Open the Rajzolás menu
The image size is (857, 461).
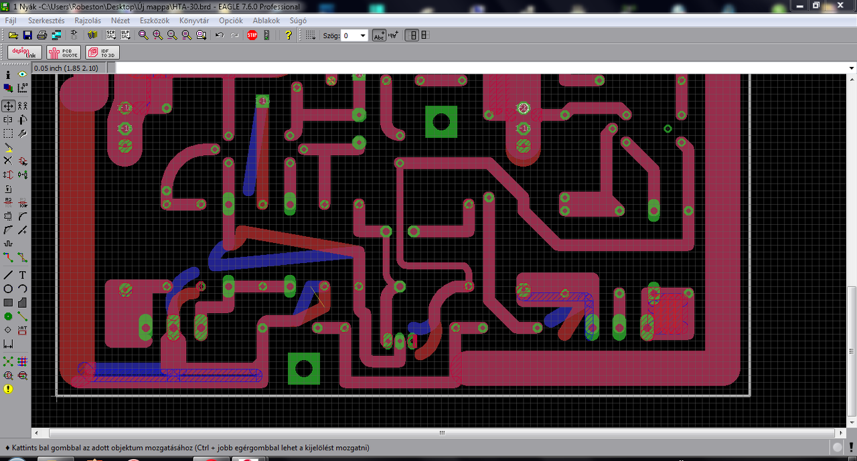[88, 21]
